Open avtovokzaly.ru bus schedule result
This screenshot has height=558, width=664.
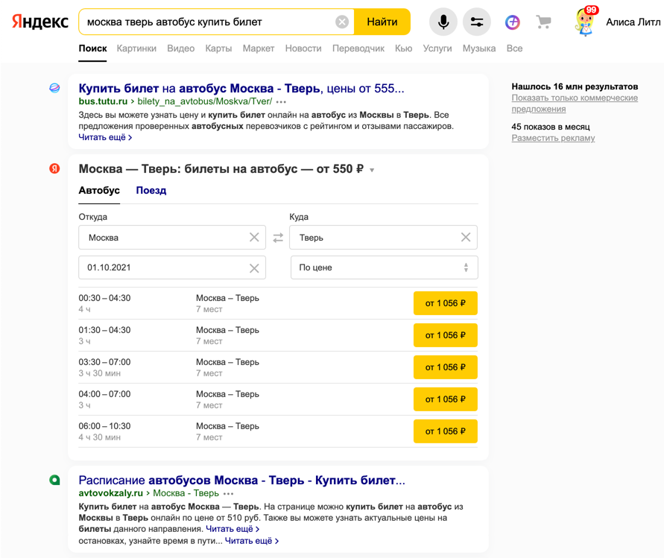point(241,480)
